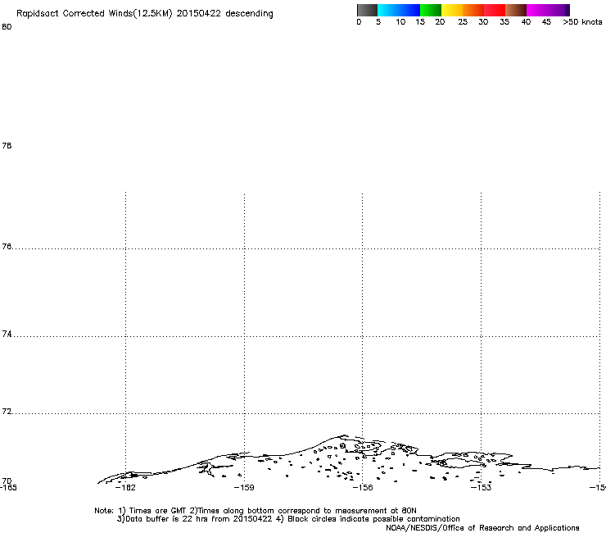This screenshot has width=606, height=533.
Task: Click the brown 35–40 knots color bar segment
Action: coord(516,10)
